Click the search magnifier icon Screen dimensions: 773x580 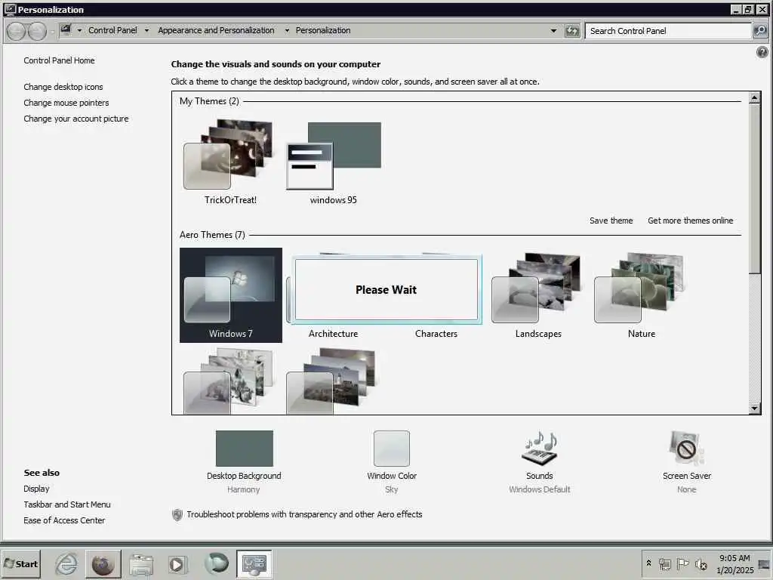click(760, 30)
